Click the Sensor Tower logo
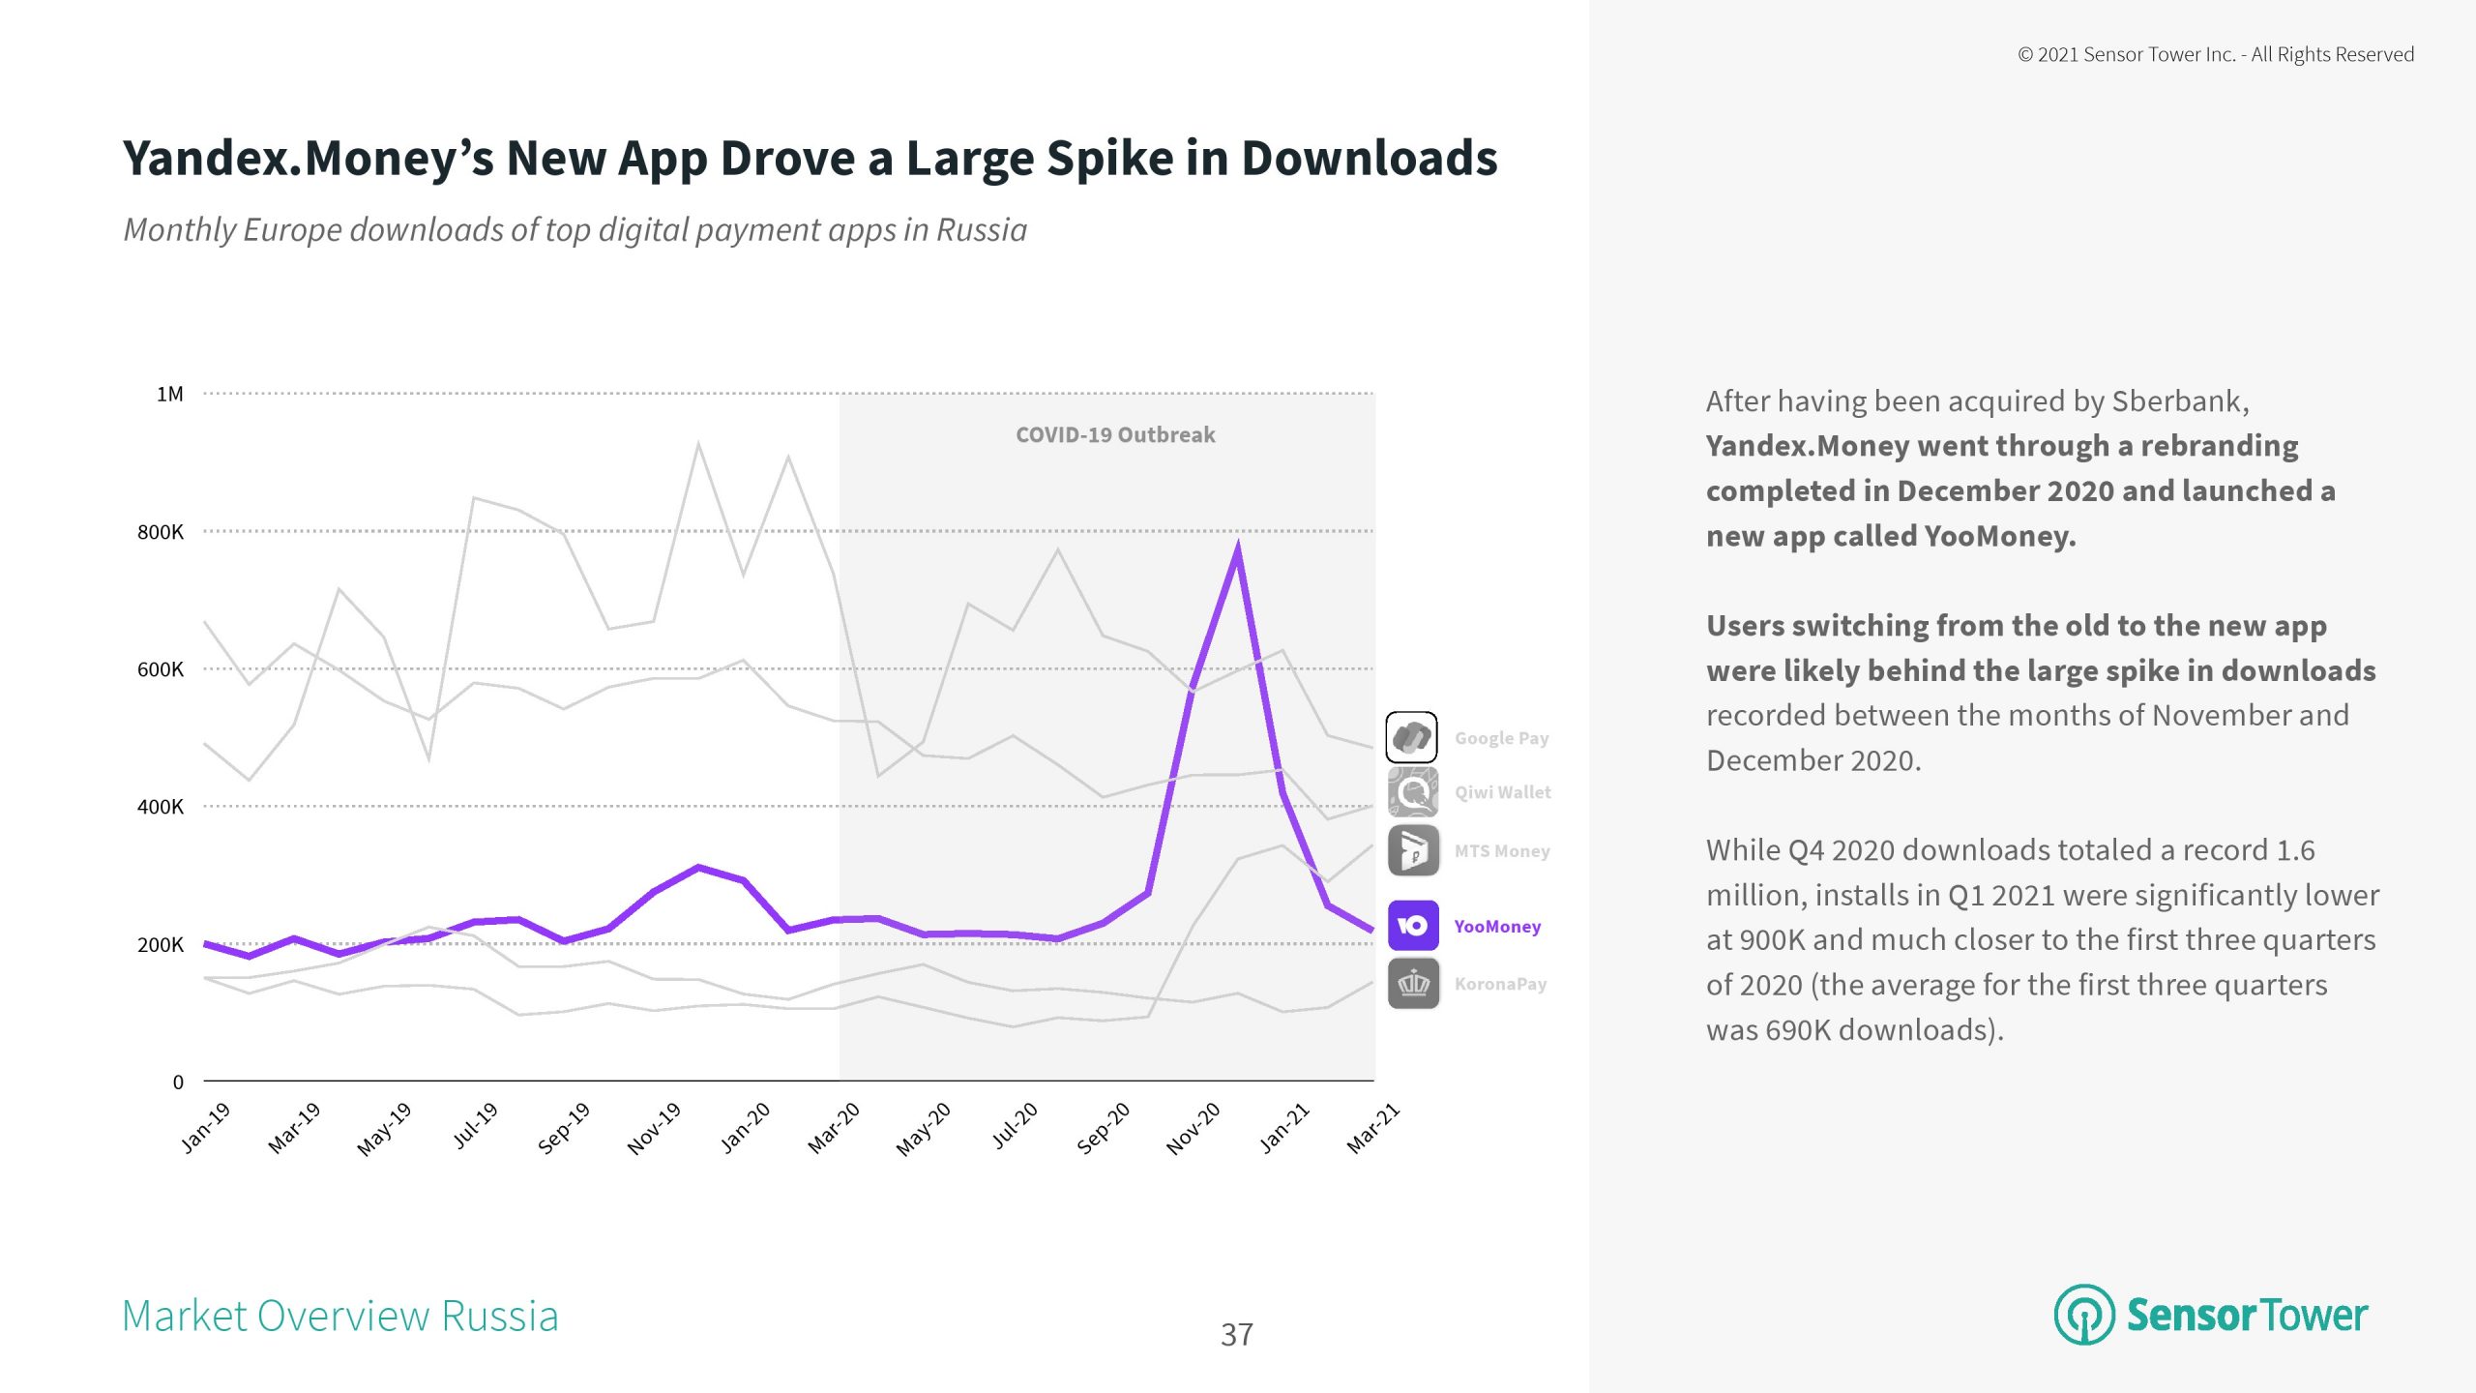The image size is (2476, 1393). pyautogui.click(x=2210, y=1315)
